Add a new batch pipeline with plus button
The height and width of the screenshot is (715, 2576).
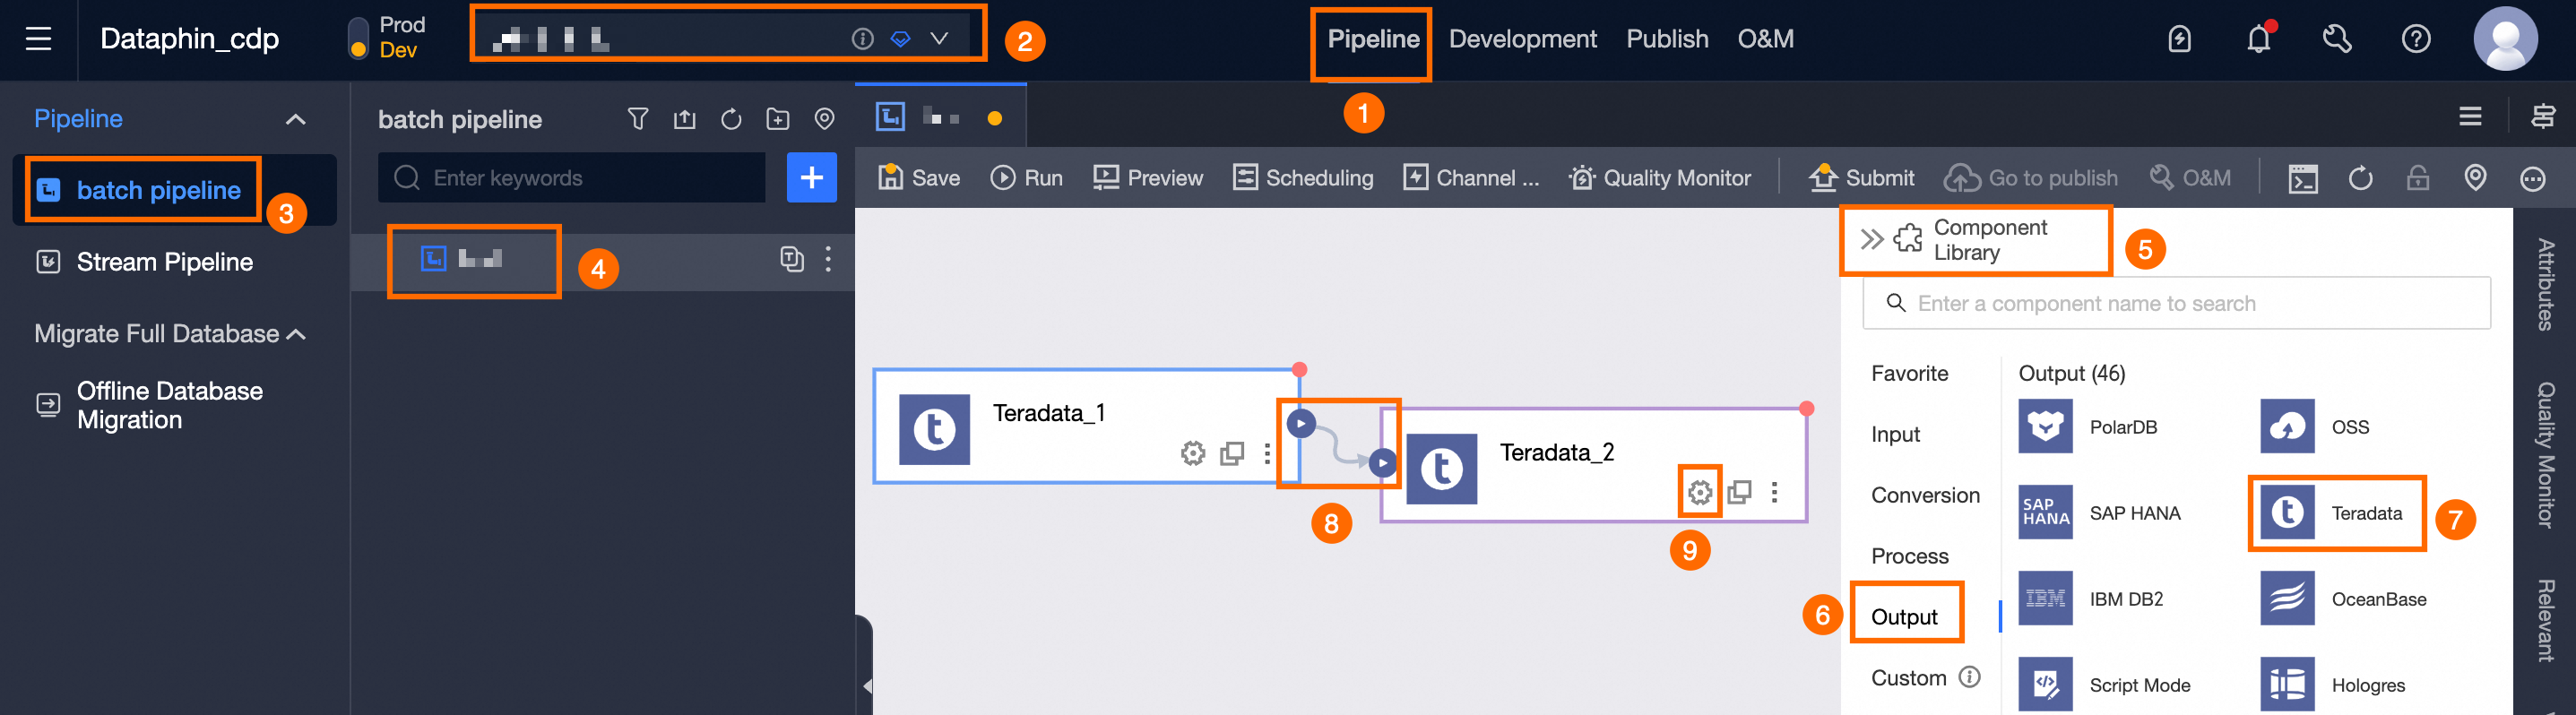point(811,178)
